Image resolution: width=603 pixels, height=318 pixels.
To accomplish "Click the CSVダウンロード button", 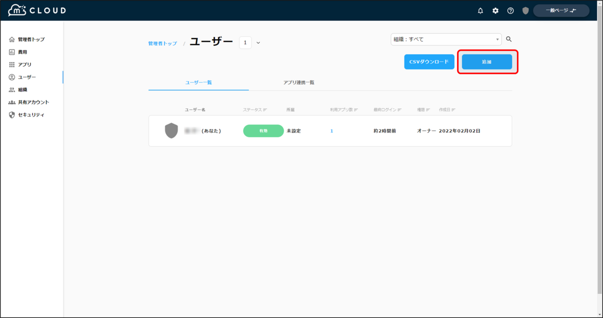I will coord(429,61).
